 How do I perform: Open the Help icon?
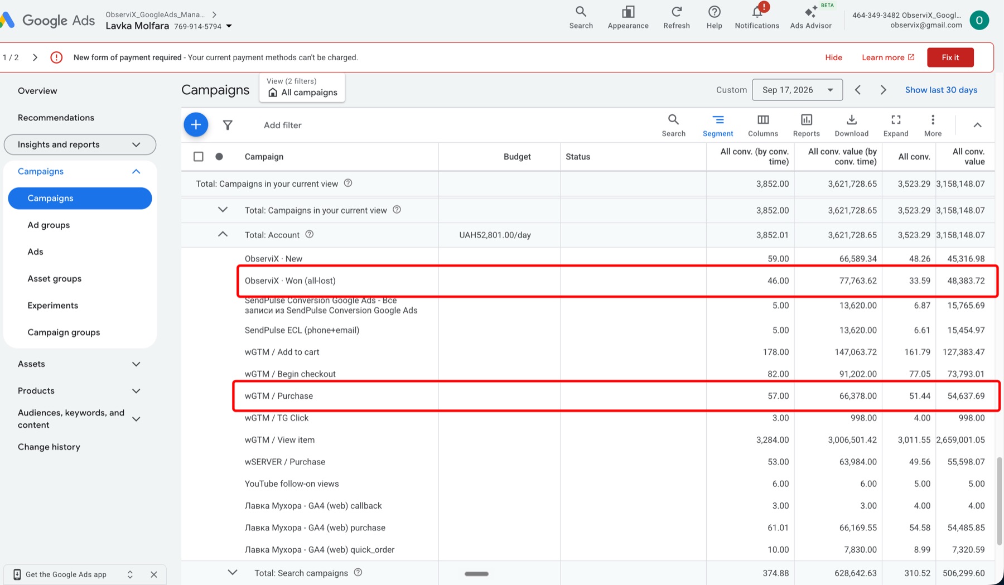714,17
